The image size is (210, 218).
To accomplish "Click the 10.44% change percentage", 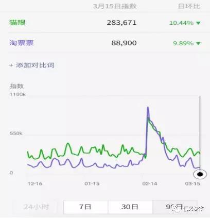I will (182, 23).
